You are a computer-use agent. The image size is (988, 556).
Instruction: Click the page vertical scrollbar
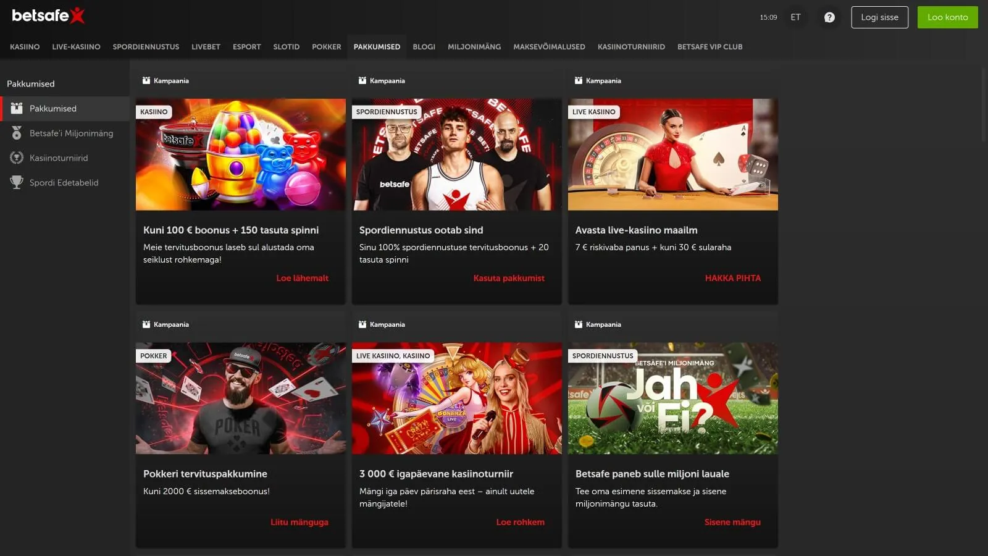point(984,105)
